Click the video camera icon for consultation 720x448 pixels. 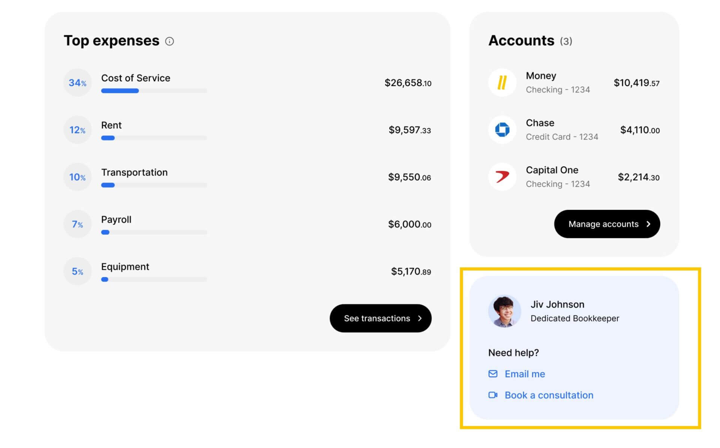pyautogui.click(x=493, y=395)
